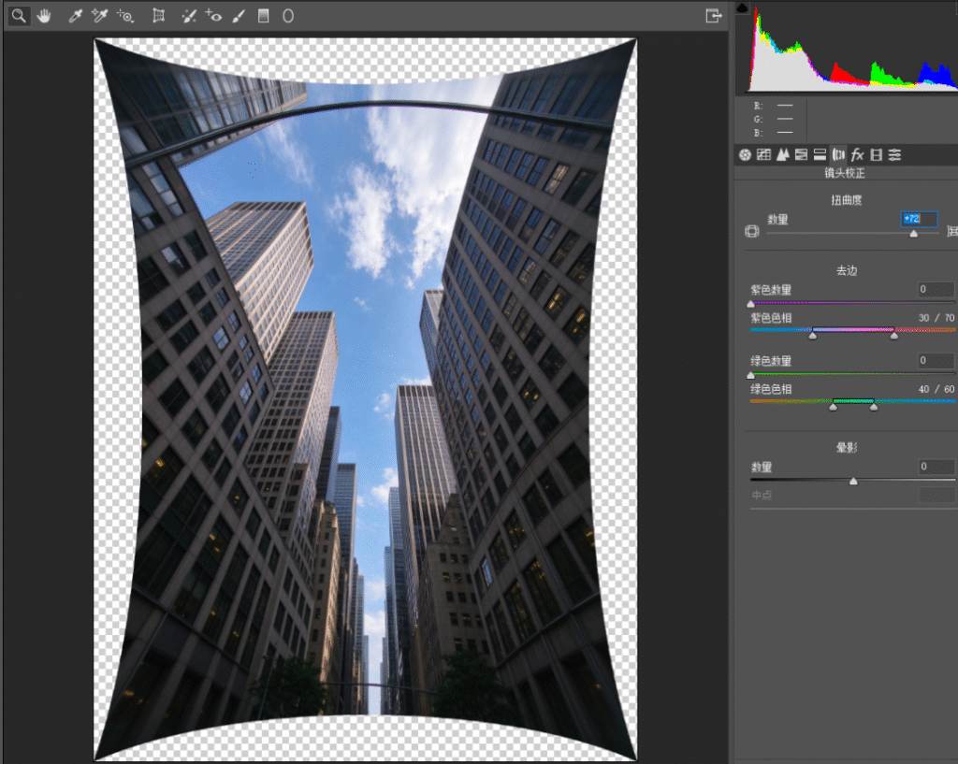Select the Zoom tool
This screenshot has width=958, height=764.
(x=19, y=16)
